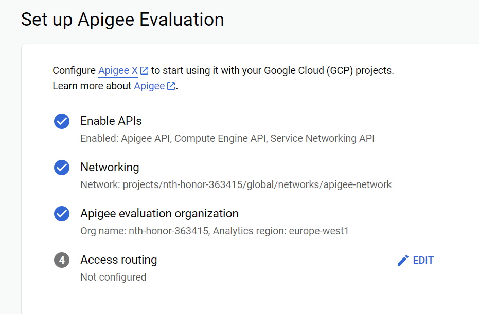Click the pencil edit icon
Viewport: 479px width, 314px height.
[x=403, y=260]
